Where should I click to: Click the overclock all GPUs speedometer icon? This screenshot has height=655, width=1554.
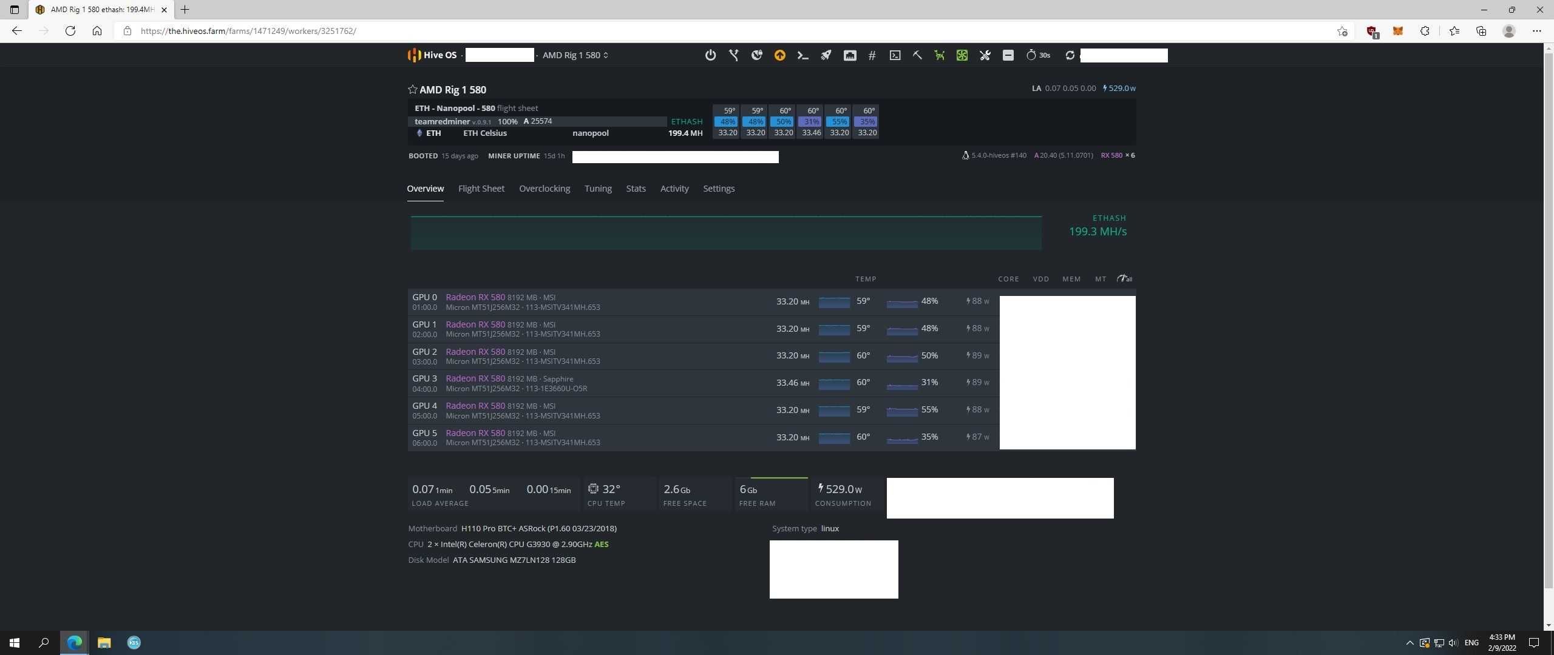coord(1124,279)
